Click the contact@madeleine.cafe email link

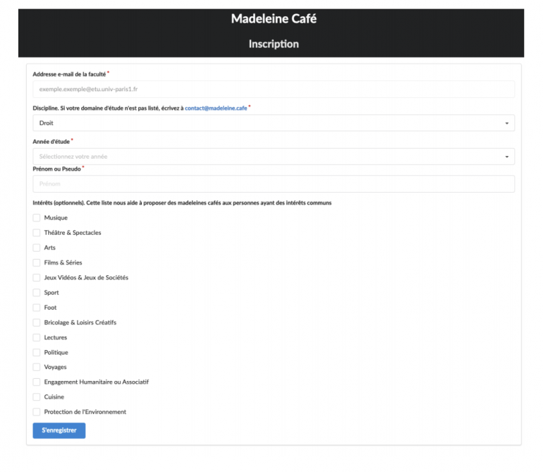tap(216, 108)
